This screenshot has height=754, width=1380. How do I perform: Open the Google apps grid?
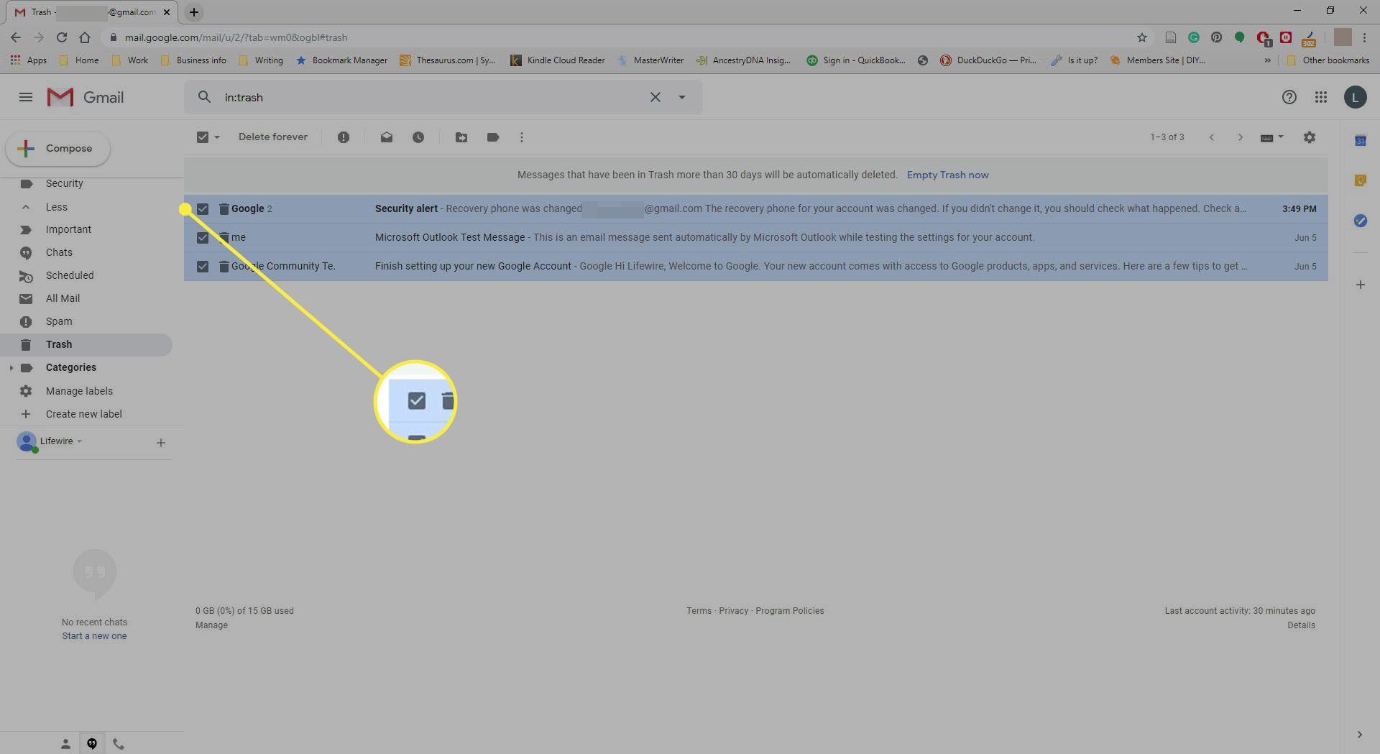(1321, 97)
